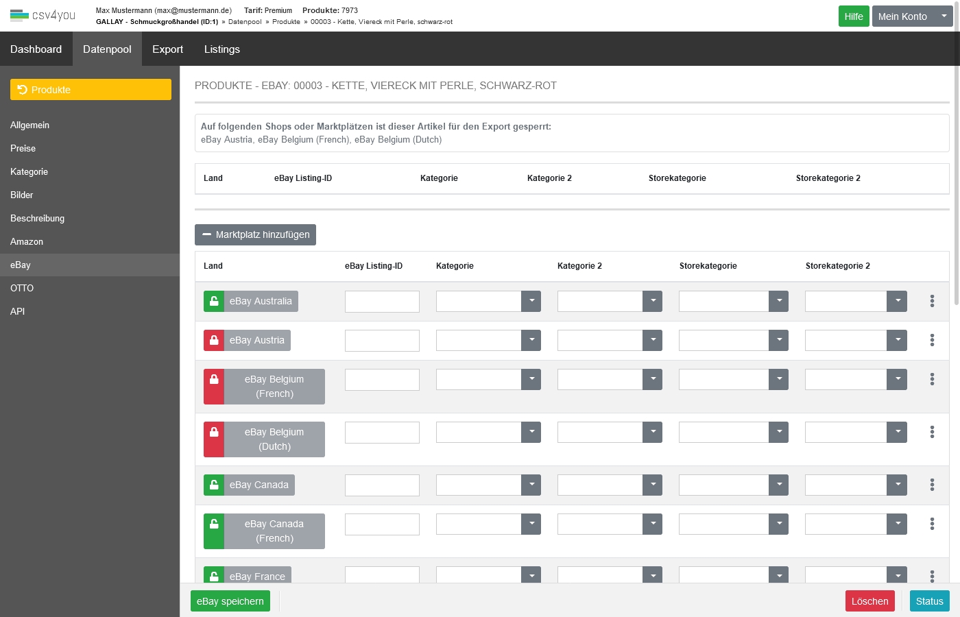
Task: Click the back arrow Produkte button
Action: tap(91, 90)
